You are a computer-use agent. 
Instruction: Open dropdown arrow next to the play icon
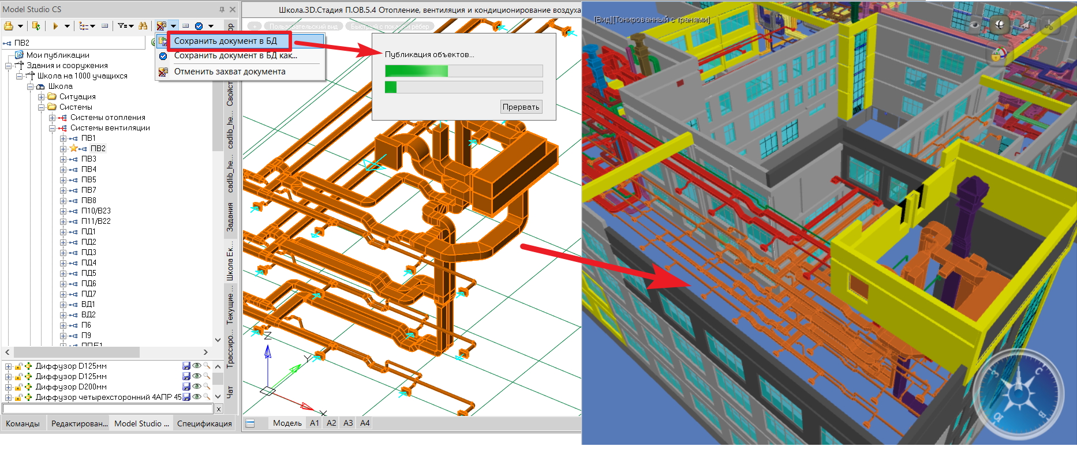[67, 26]
